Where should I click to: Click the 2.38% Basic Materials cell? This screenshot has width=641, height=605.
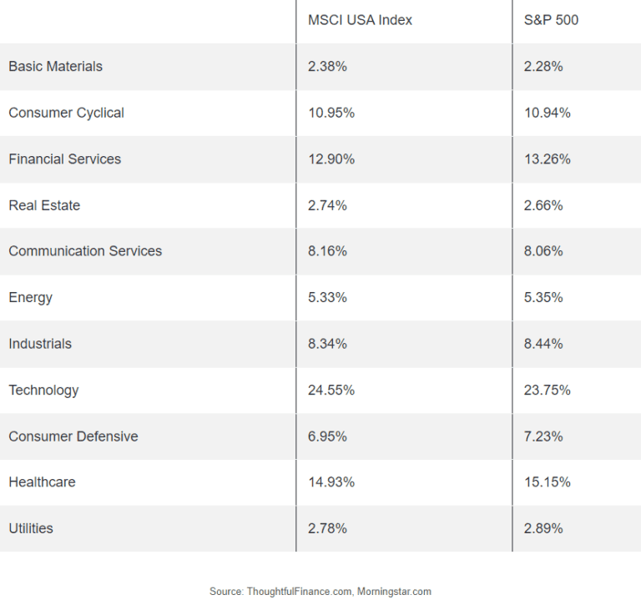327,67
